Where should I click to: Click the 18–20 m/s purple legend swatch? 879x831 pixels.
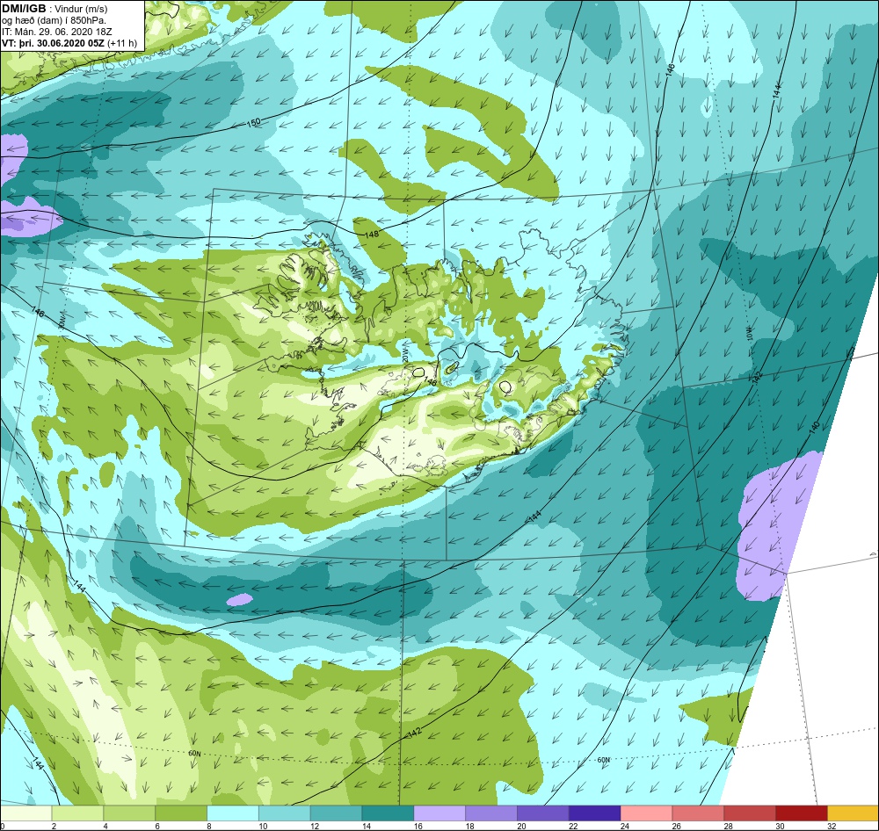[491, 813]
